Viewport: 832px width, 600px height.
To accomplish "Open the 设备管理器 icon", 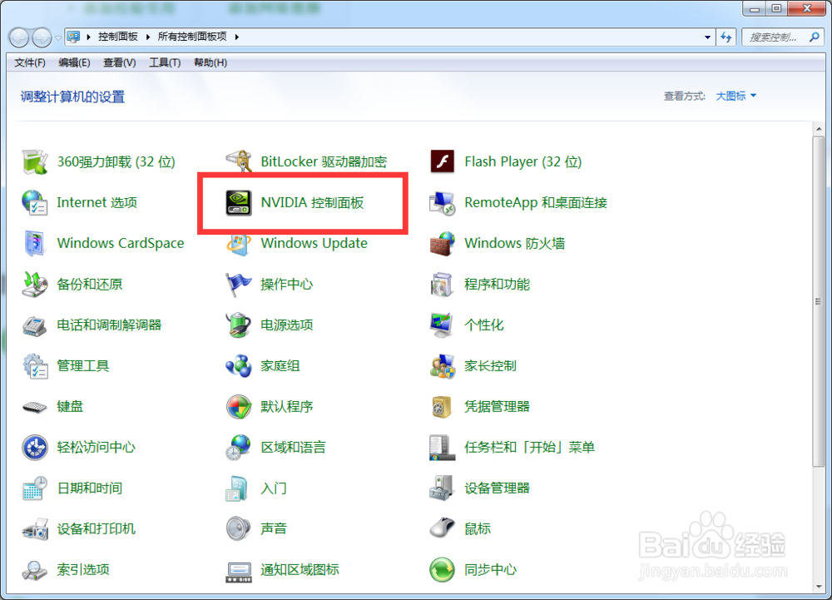I will coord(443,488).
